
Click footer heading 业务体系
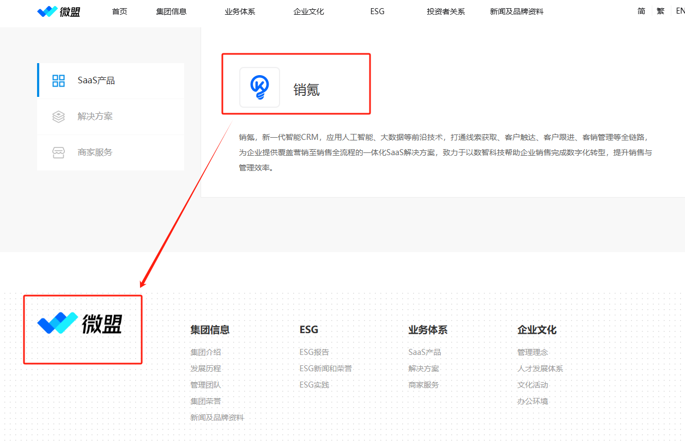coord(428,330)
